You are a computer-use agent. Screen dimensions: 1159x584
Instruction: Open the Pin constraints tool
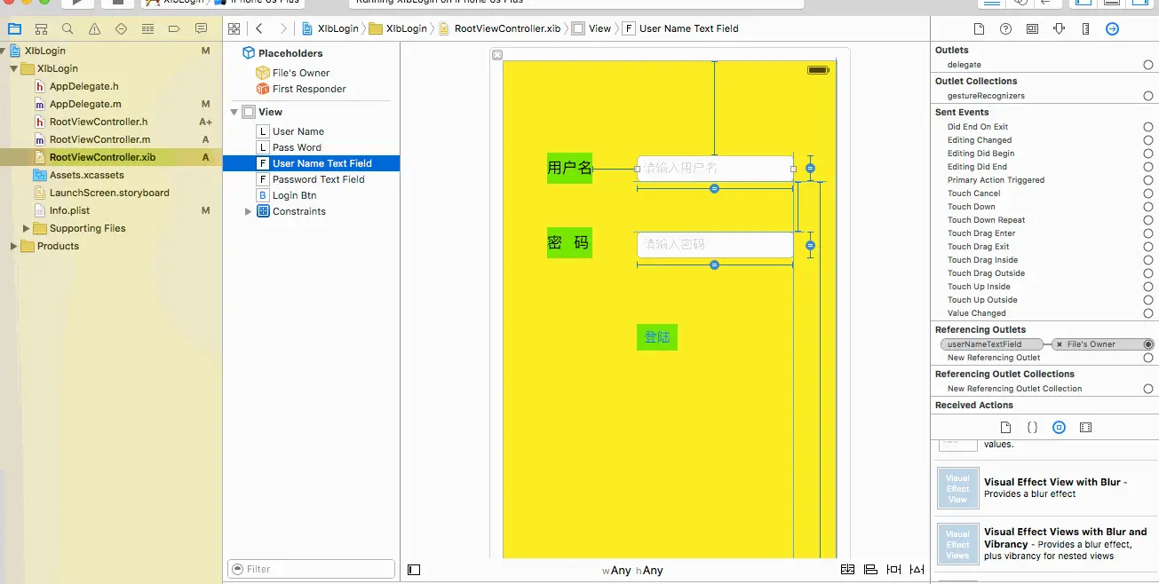(x=894, y=569)
